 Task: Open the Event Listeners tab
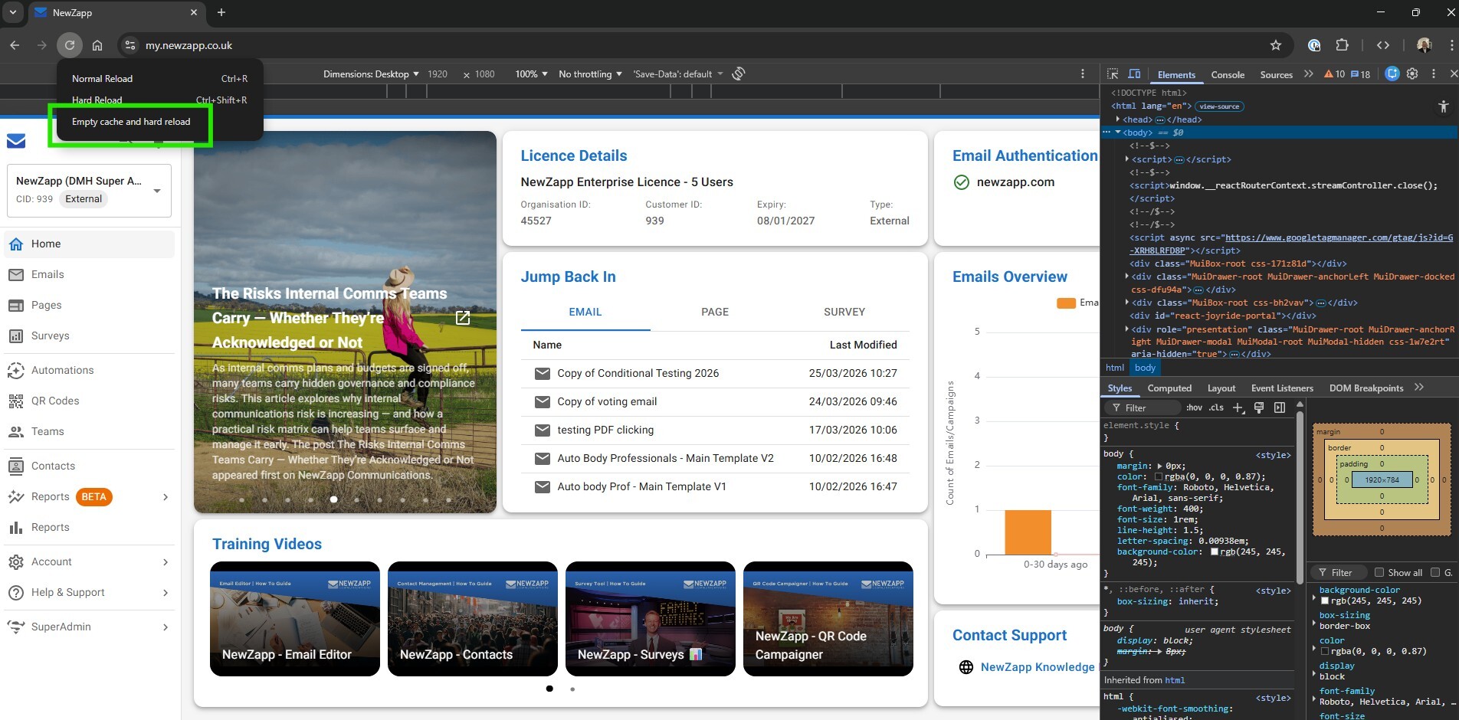1282,388
